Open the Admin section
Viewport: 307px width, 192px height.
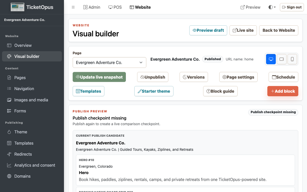tap(92, 7)
